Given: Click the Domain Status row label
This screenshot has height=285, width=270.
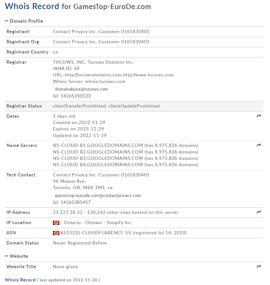Looking at the screenshot, I should coord(23,243).
